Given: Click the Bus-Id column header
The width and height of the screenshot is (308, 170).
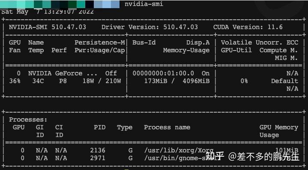Looking at the screenshot, I should (x=144, y=42).
